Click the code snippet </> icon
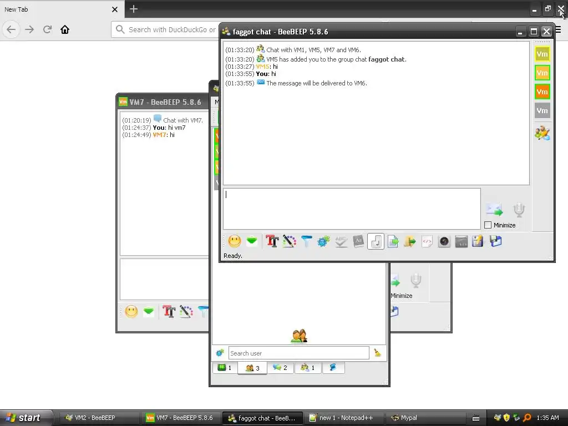The height and width of the screenshot is (426, 568). pos(427,241)
